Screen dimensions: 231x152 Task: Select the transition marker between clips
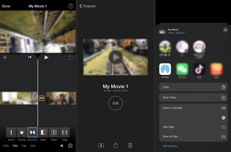[x=42, y=98]
